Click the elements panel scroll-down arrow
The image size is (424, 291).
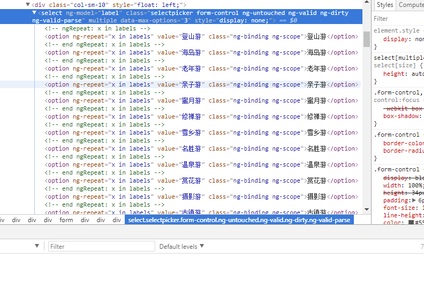[367, 209]
